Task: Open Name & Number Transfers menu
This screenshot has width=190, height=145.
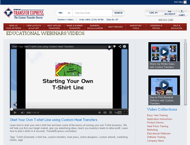Action: [x=74, y=27]
